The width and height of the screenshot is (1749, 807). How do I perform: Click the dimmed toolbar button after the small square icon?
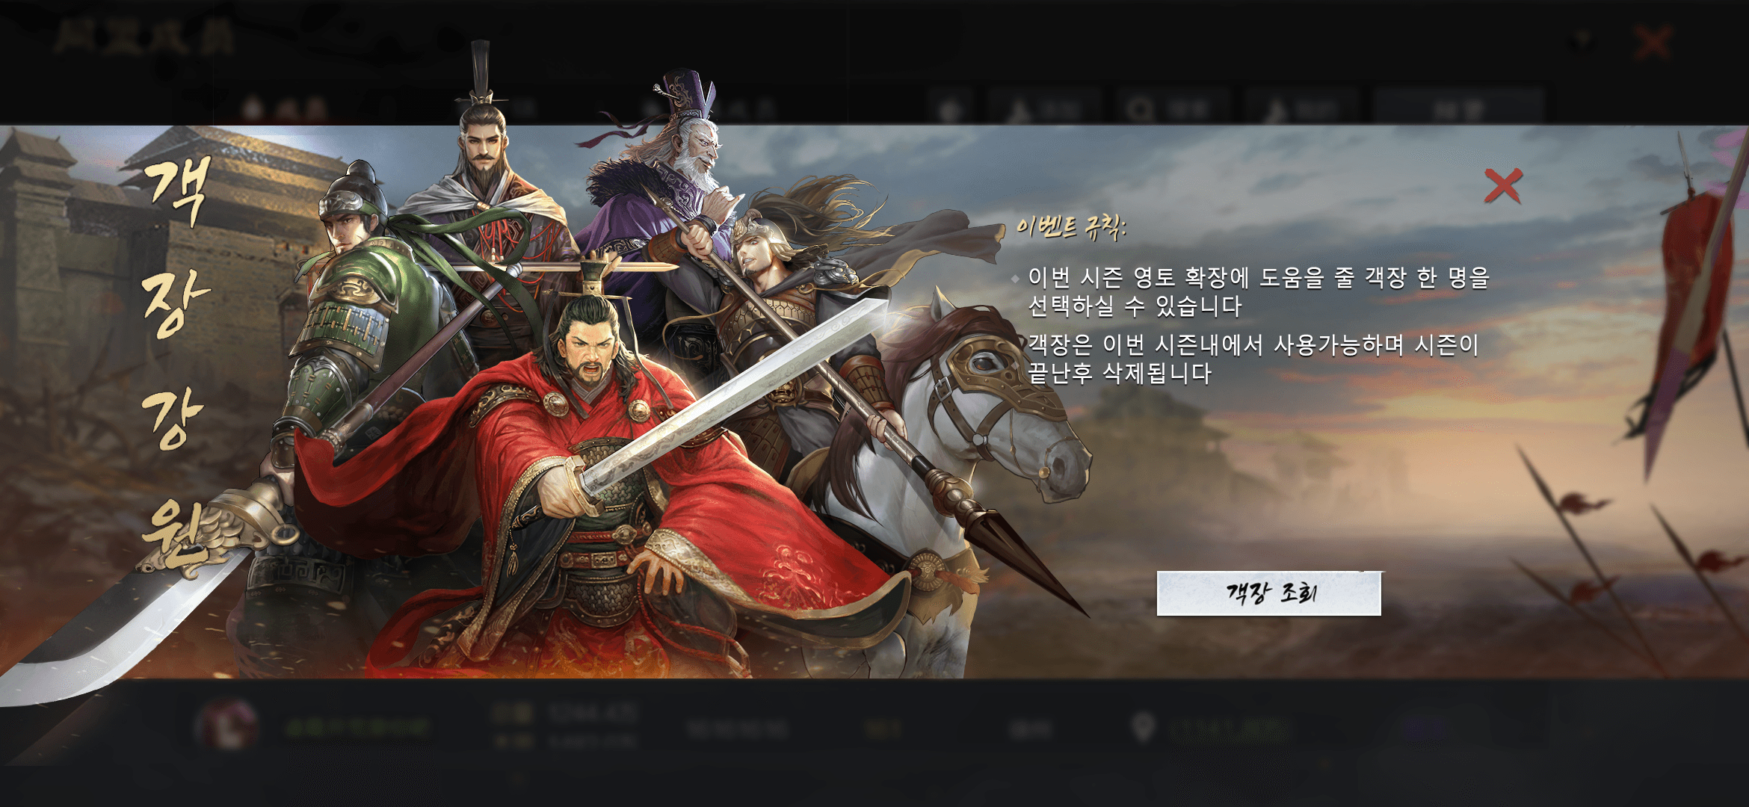pyautogui.click(x=1046, y=110)
